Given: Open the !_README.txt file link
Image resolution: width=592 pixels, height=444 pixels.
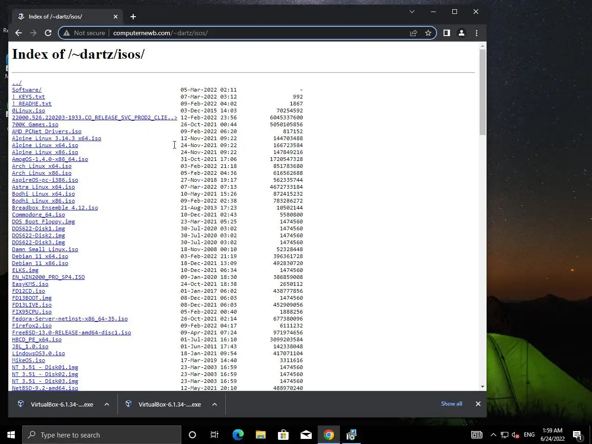Looking at the screenshot, I should 32,104.
